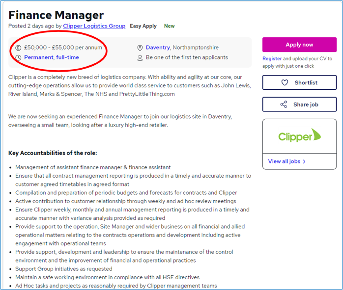This screenshot has width=343, height=290.
Task: Add the job to your Shortlist
Action: pos(299,82)
